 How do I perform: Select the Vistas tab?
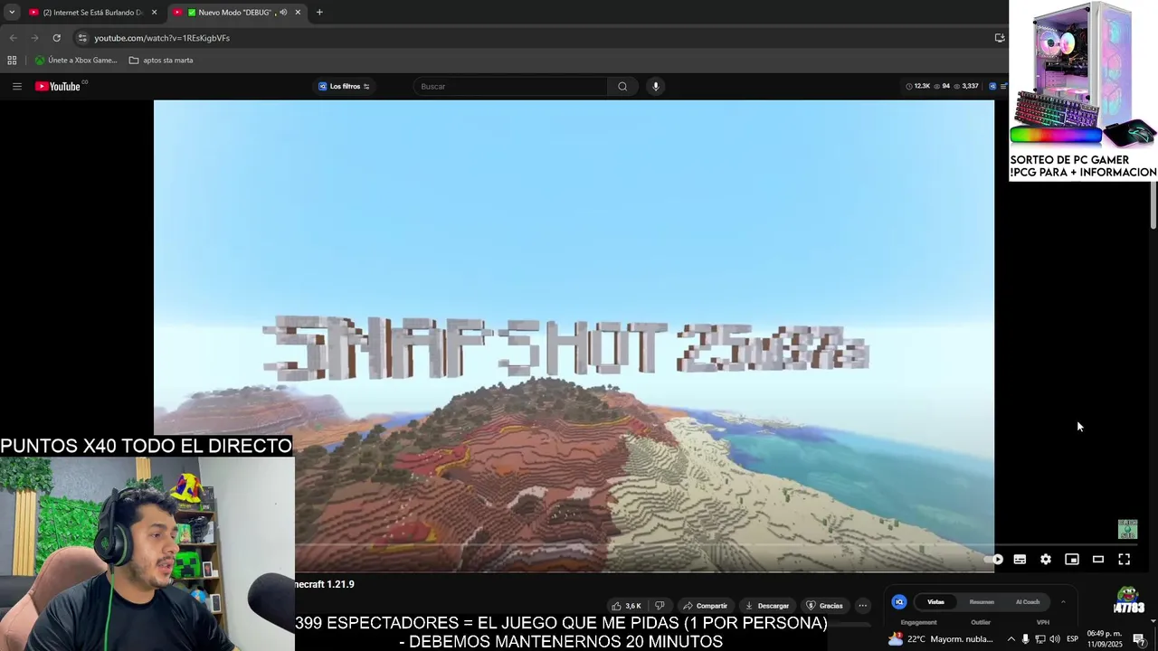click(935, 602)
